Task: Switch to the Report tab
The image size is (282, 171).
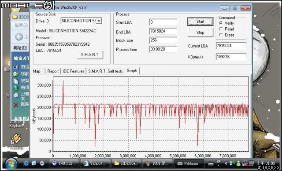Action: pyautogui.click(x=53, y=71)
